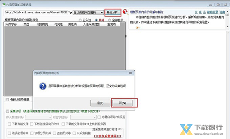
Task: Click the question mark icon in the dialog
Action: pyautogui.click(x=43, y=86)
